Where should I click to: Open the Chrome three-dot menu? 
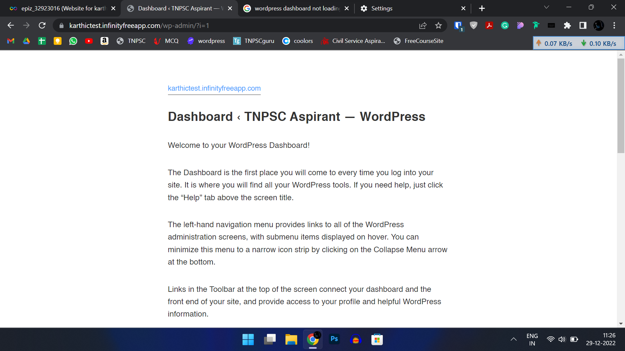614,25
